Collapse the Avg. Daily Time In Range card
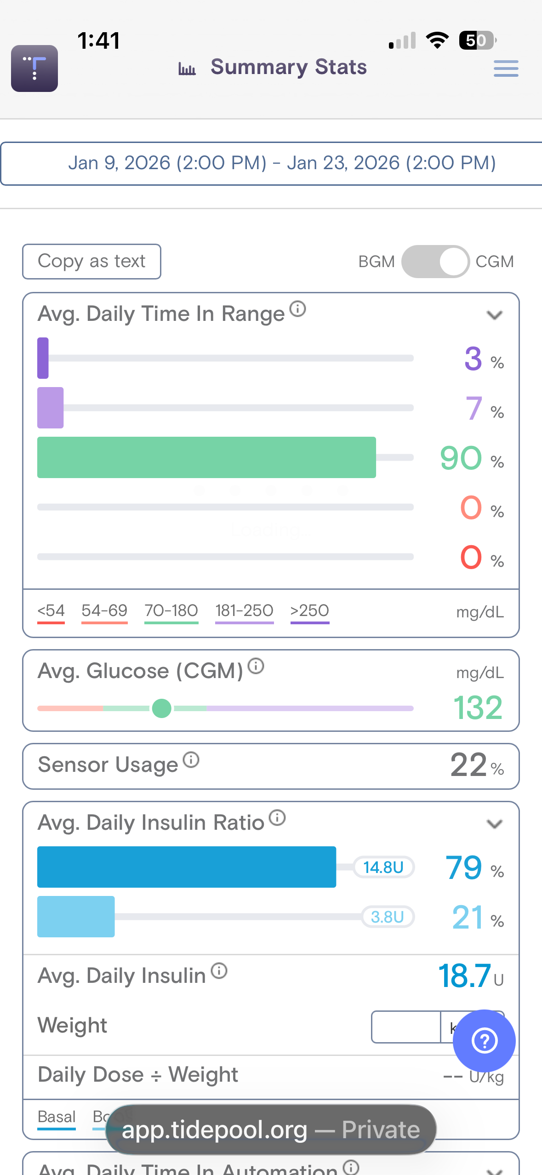Viewport: 542px width, 1175px height. 494,315
